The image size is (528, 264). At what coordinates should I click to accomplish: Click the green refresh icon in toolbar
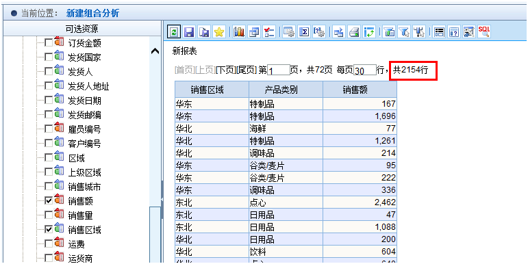(x=174, y=32)
